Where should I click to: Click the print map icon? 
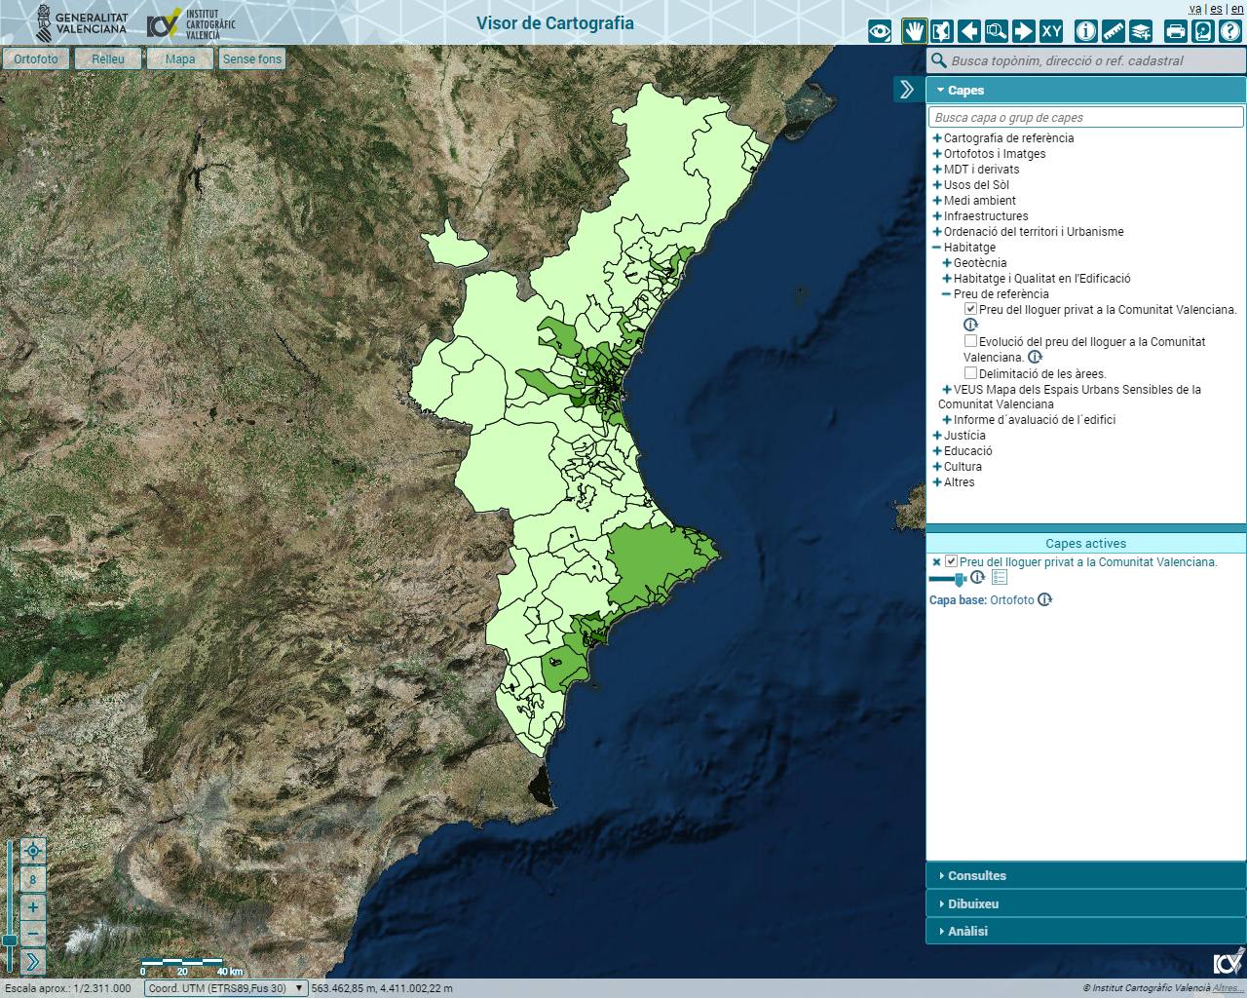[x=1176, y=31]
